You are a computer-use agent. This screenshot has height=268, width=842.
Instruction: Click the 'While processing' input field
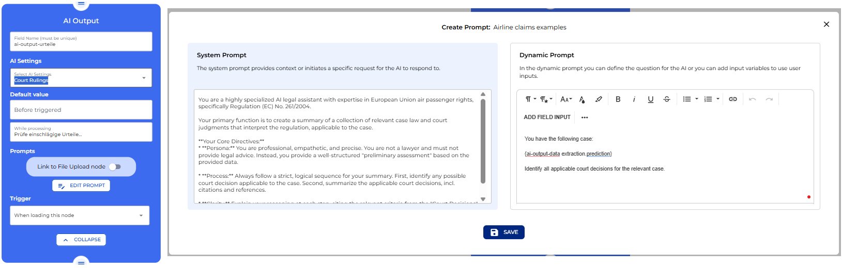click(x=81, y=132)
